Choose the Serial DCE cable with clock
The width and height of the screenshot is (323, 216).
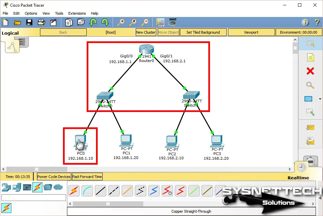click(x=167, y=191)
